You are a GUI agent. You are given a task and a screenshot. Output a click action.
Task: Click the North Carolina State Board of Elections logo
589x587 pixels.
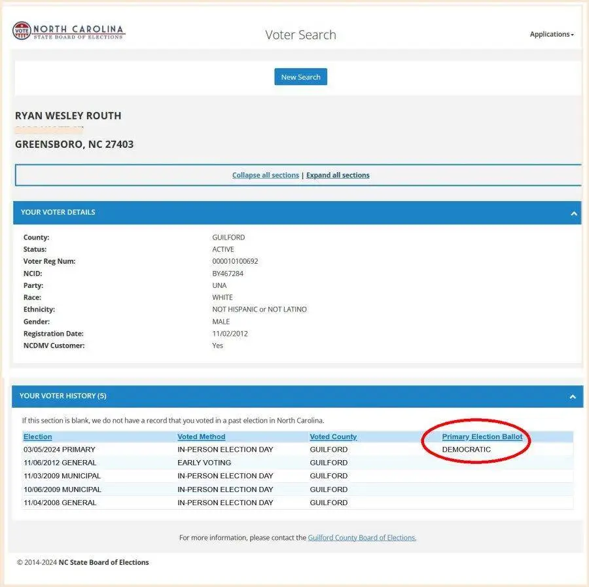[69, 31]
